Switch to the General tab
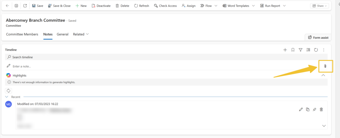This screenshot has width=340, height=138. (x=62, y=34)
